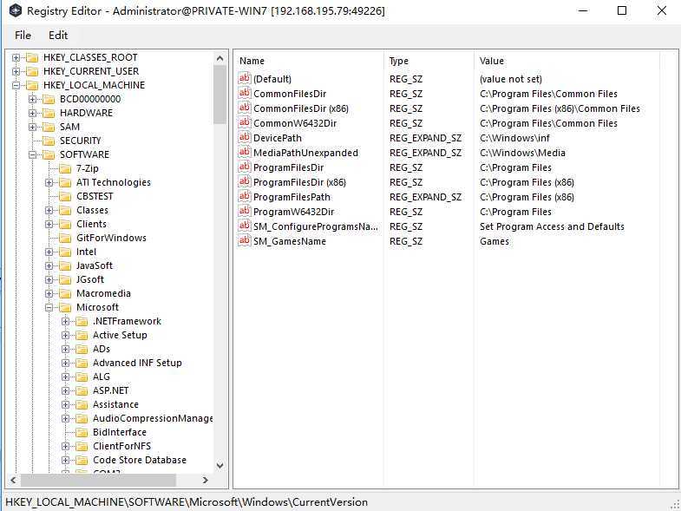Click the CommonFilesDir (x86) string icon
Viewport: 681px width, 511px height.
(245, 108)
